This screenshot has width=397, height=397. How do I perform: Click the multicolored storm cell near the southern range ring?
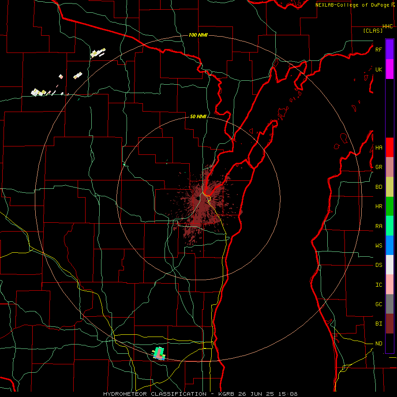click(x=159, y=353)
